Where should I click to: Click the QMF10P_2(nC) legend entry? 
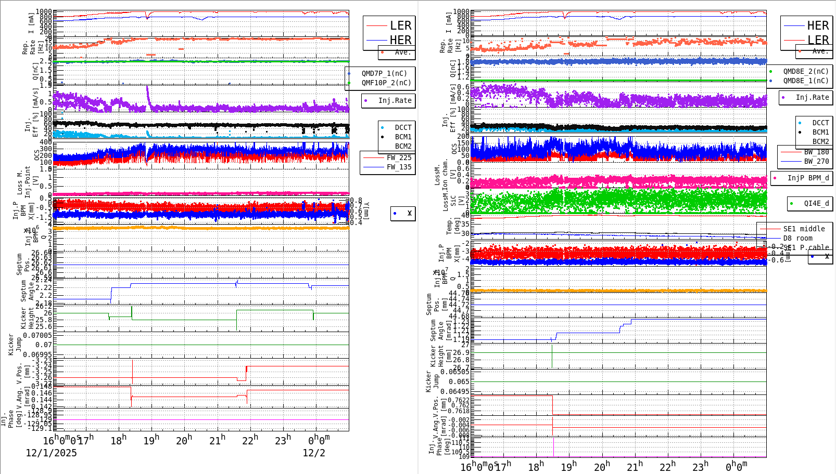click(386, 83)
